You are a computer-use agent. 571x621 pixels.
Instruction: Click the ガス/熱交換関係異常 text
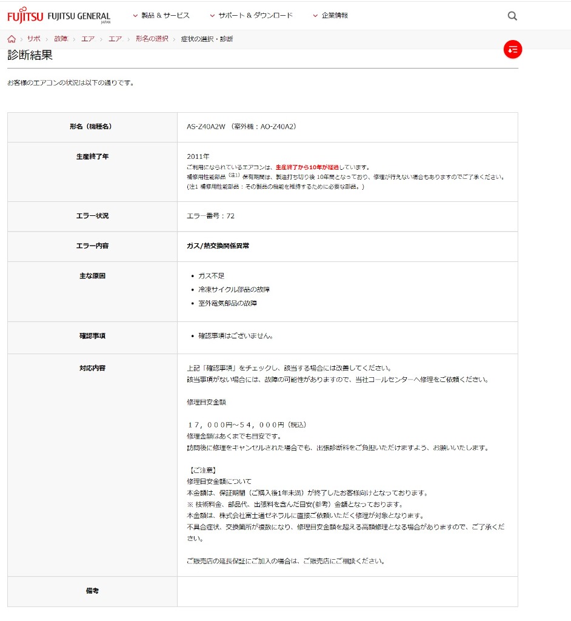(x=218, y=246)
